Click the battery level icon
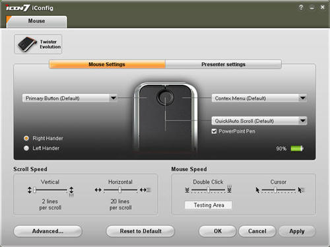 pos(297,149)
